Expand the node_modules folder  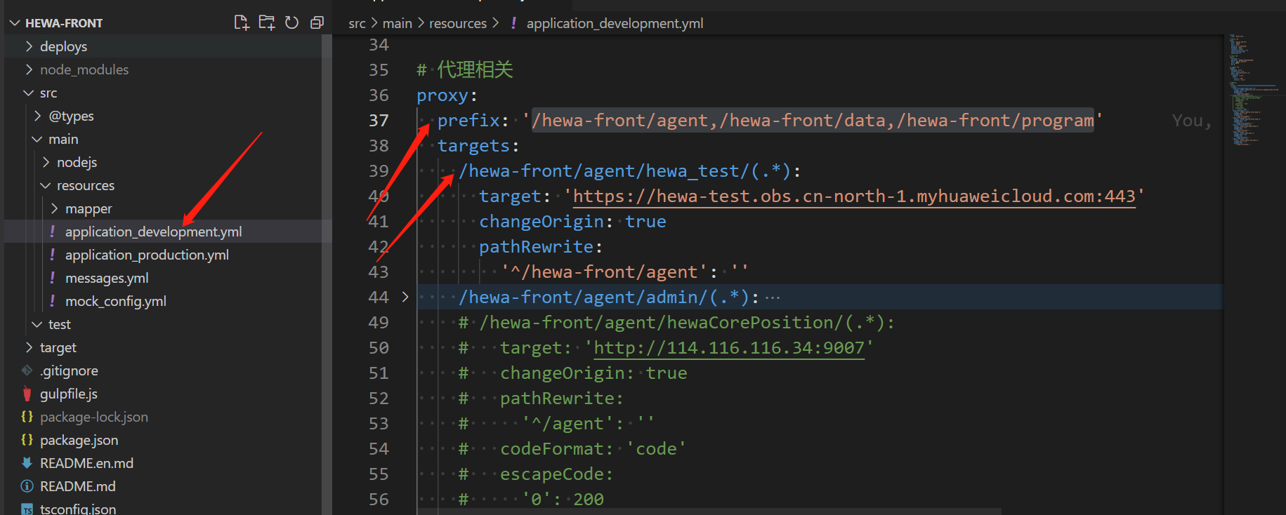click(x=84, y=69)
